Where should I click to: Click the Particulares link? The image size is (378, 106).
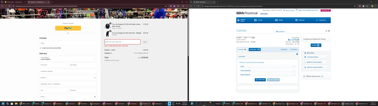click(x=264, y=14)
